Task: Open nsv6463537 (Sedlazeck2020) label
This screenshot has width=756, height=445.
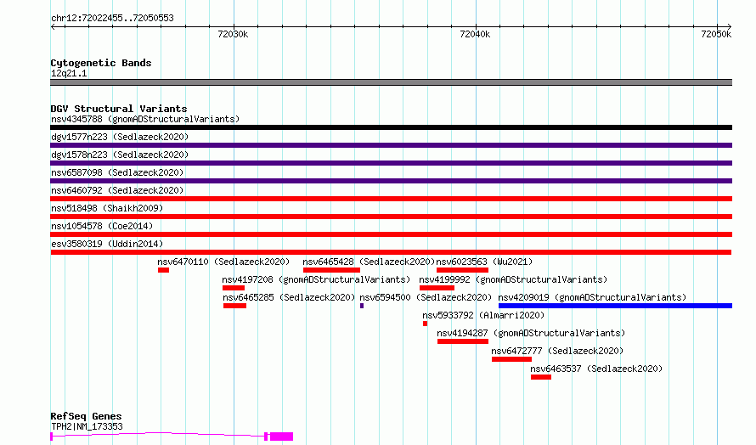Action: coord(596,369)
